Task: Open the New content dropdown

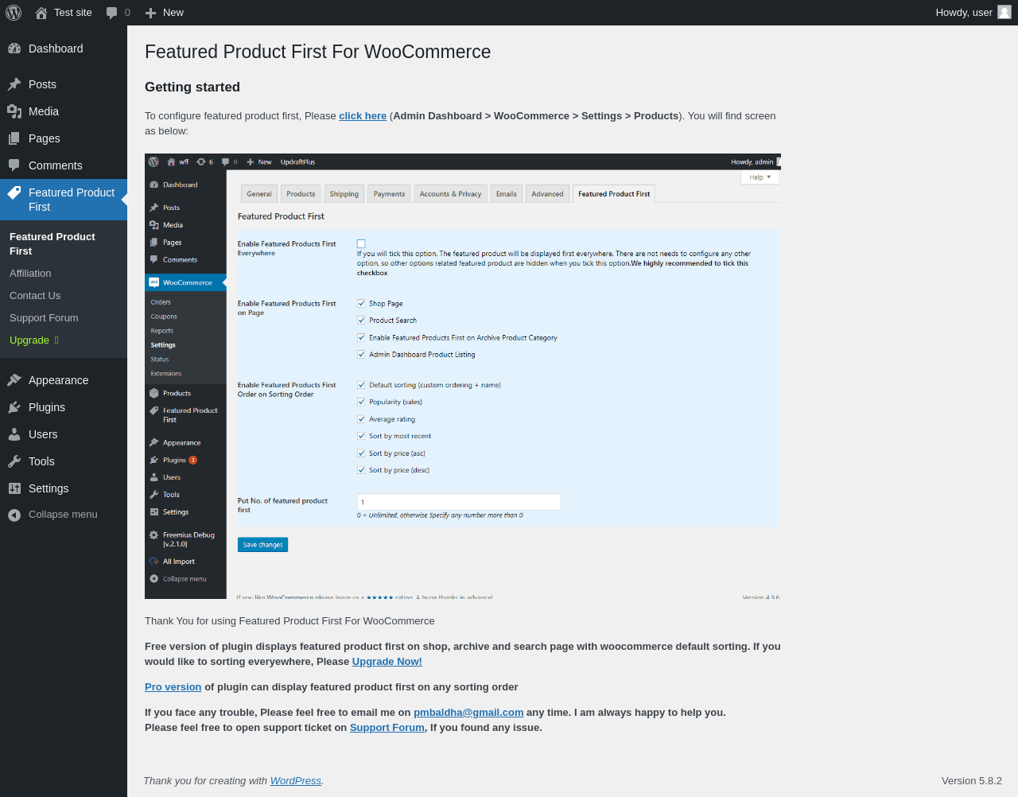Action: pyautogui.click(x=165, y=13)
